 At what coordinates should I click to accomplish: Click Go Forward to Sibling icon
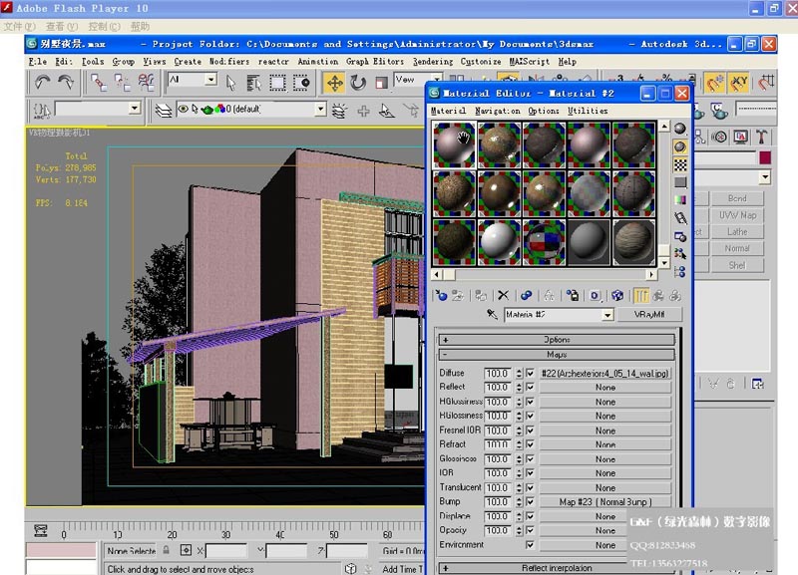pyautogui.click(x=675, y=295)
